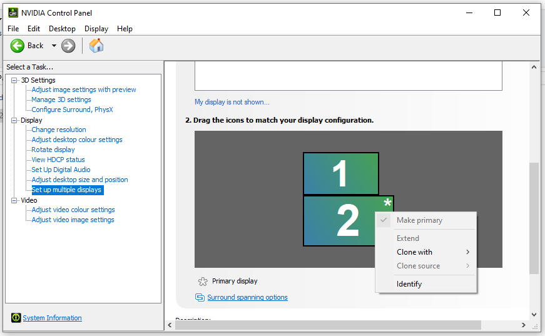Click the NVIDIA Control Panel title icon
The height and width of the screenshot is (336, 545).
[13, 13]
